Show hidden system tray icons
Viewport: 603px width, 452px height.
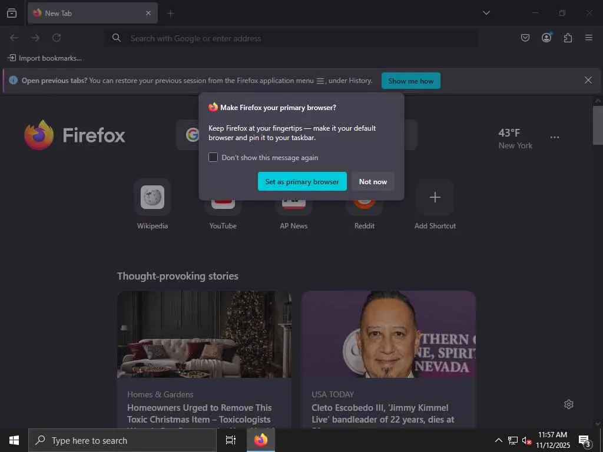coord(498,440)
